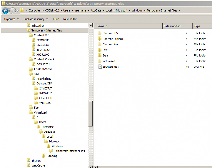Screen dimensions: 212x168
Task: Navigate to Computer in address bar
Action: pyautogui.click(x=34, y=10)
